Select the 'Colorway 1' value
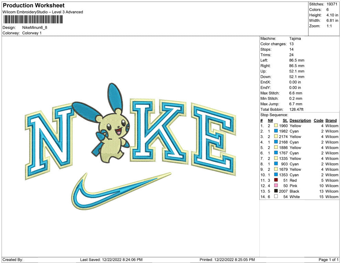 (32, 33)
